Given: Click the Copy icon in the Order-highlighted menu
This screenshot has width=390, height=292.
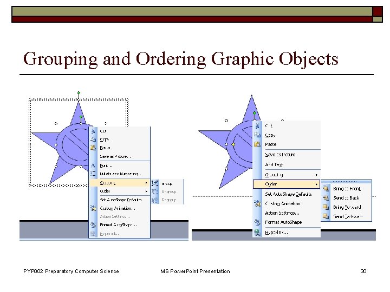Looking at the screenshot, I should tap(257, 135).
